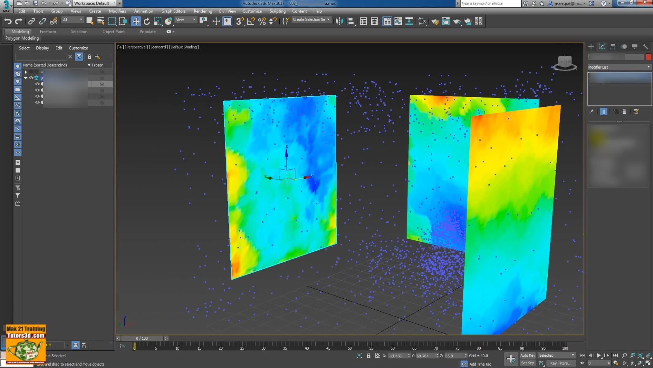653x368 pixels.
Task: Click the Key Filters button
Action: [x=561, y=363]
